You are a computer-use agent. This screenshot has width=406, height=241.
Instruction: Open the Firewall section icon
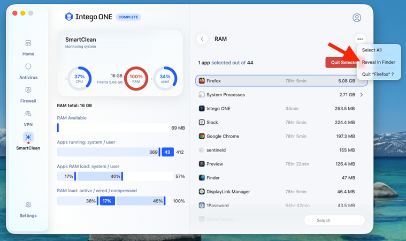pyautogui.click(x=28, y=90)
